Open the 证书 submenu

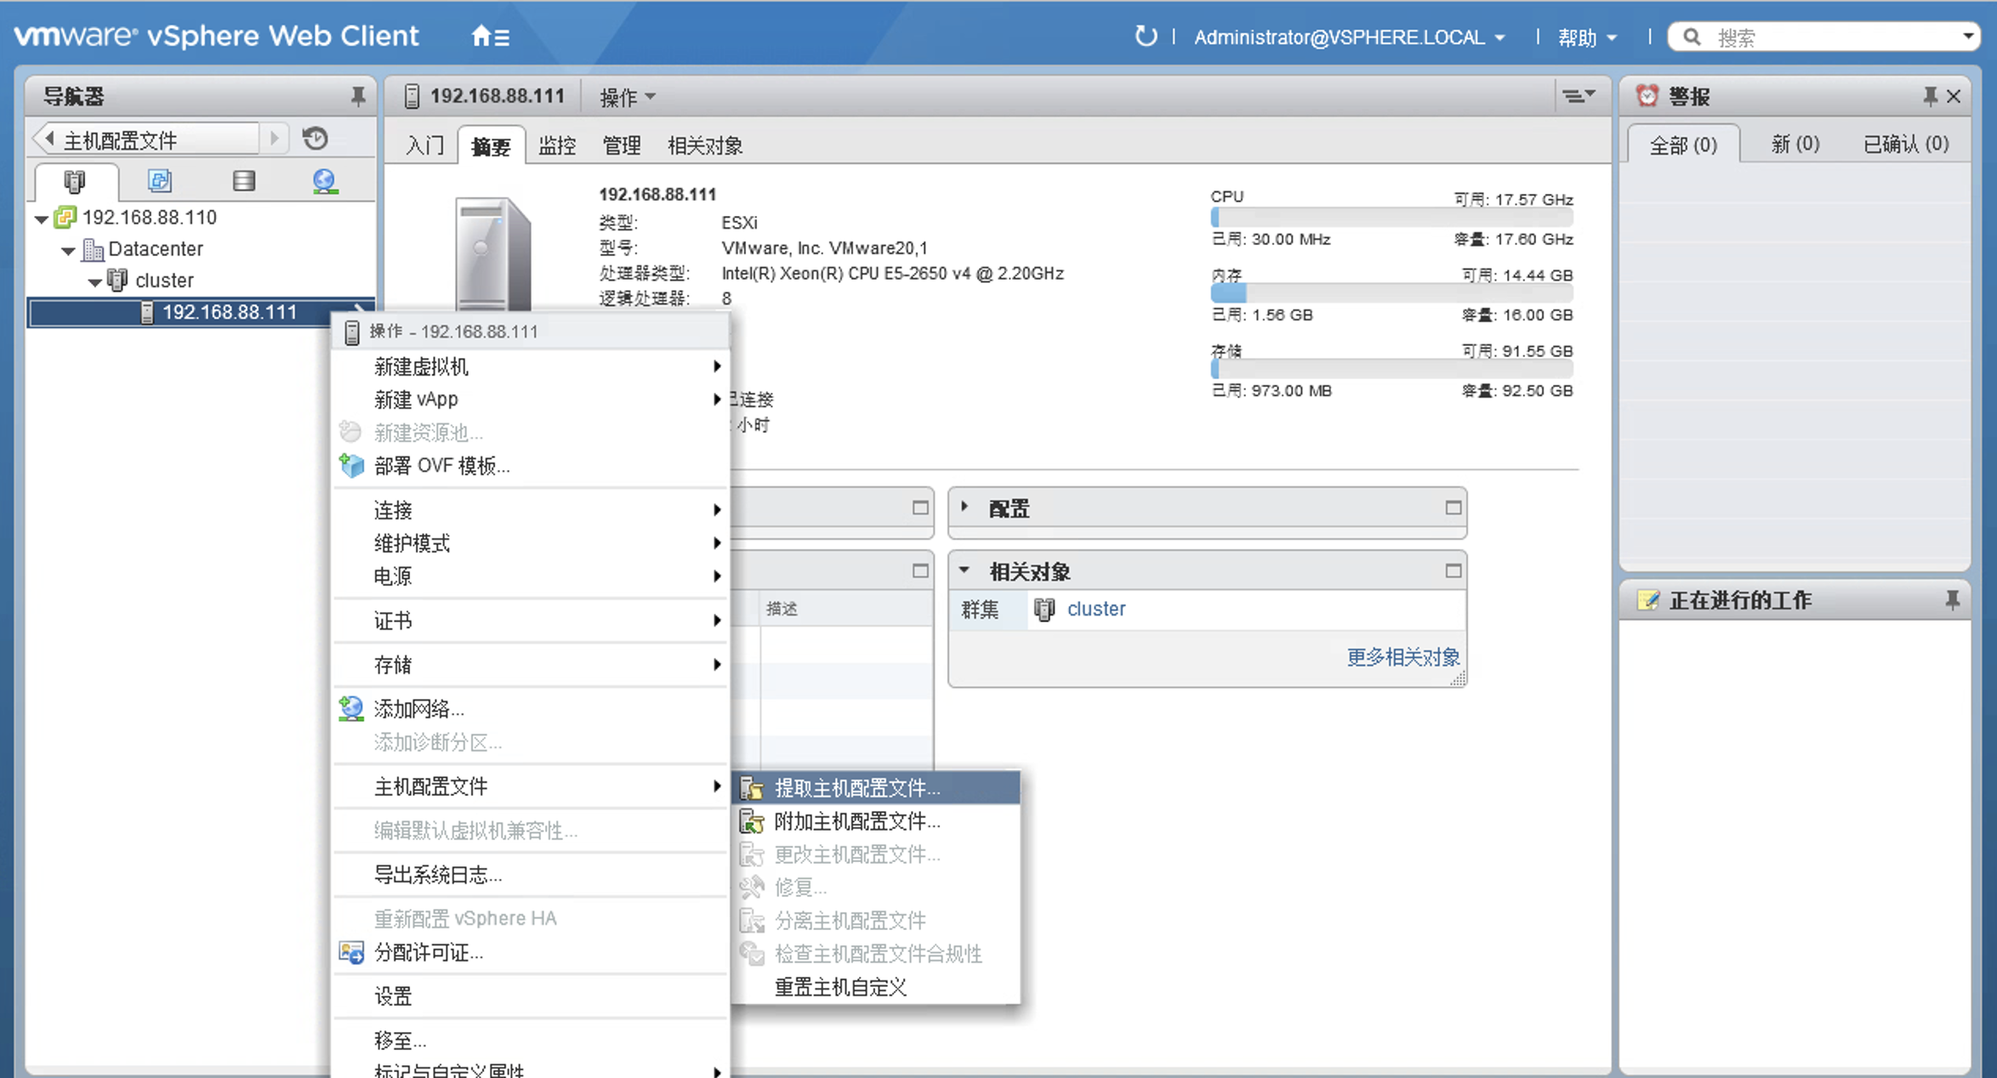[532, 621]
